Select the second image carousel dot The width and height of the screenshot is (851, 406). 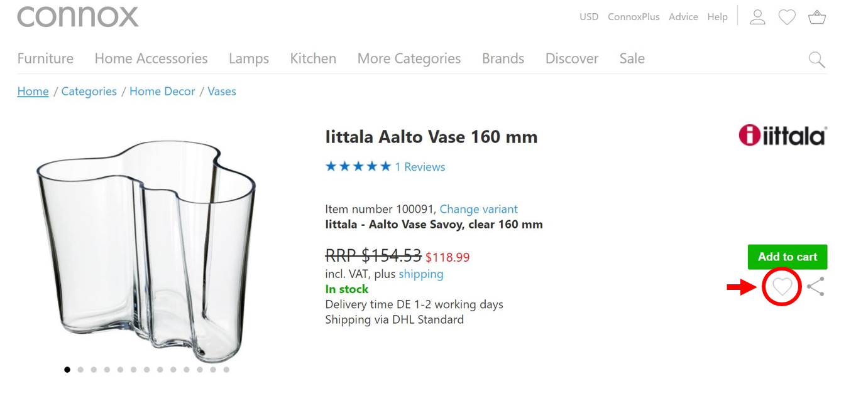80,370
